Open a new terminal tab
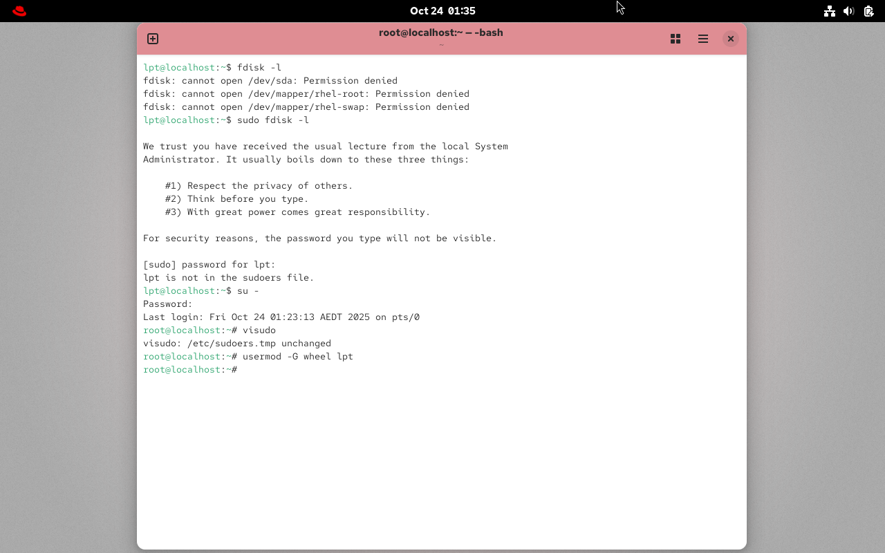Image resolution: width=885 pixels, height=553 pixels. point(153,39)
